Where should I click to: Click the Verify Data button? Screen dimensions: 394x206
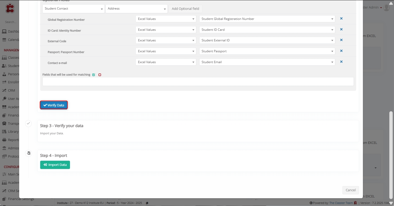pos(54,105)
